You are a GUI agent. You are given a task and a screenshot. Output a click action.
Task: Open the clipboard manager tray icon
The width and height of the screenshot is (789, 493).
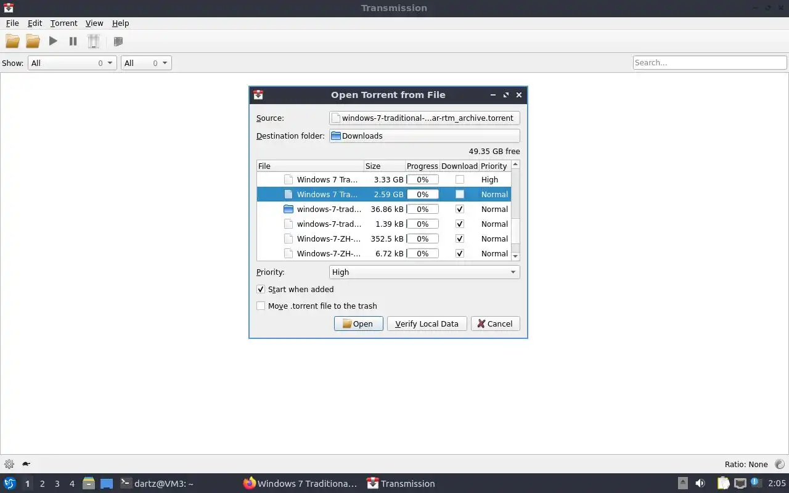coord(723,483)
